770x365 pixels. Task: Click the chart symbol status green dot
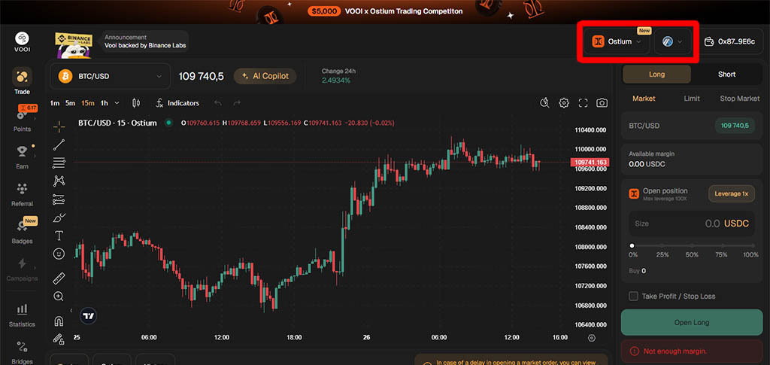[x=169, y=123]
